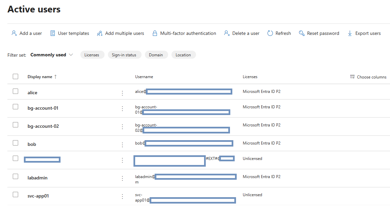Select the bg-account-01 checkbox
Screen dimensions: 390x223
click(15, 107)
